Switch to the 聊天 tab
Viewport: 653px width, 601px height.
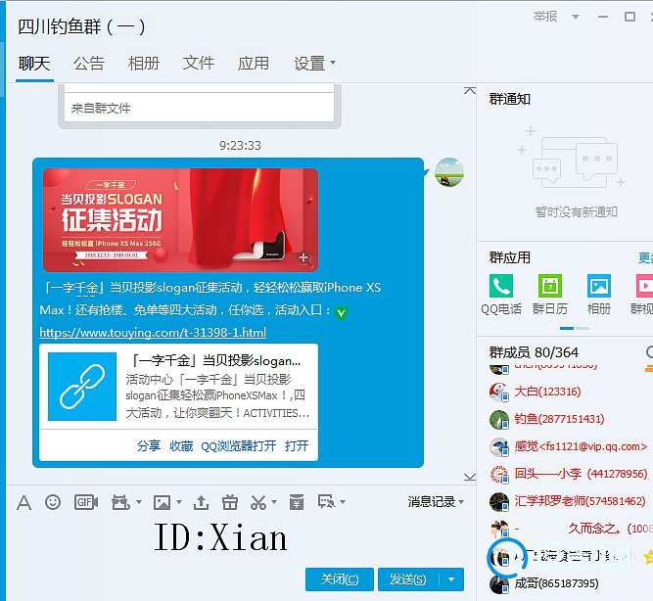tap(34, 64)
